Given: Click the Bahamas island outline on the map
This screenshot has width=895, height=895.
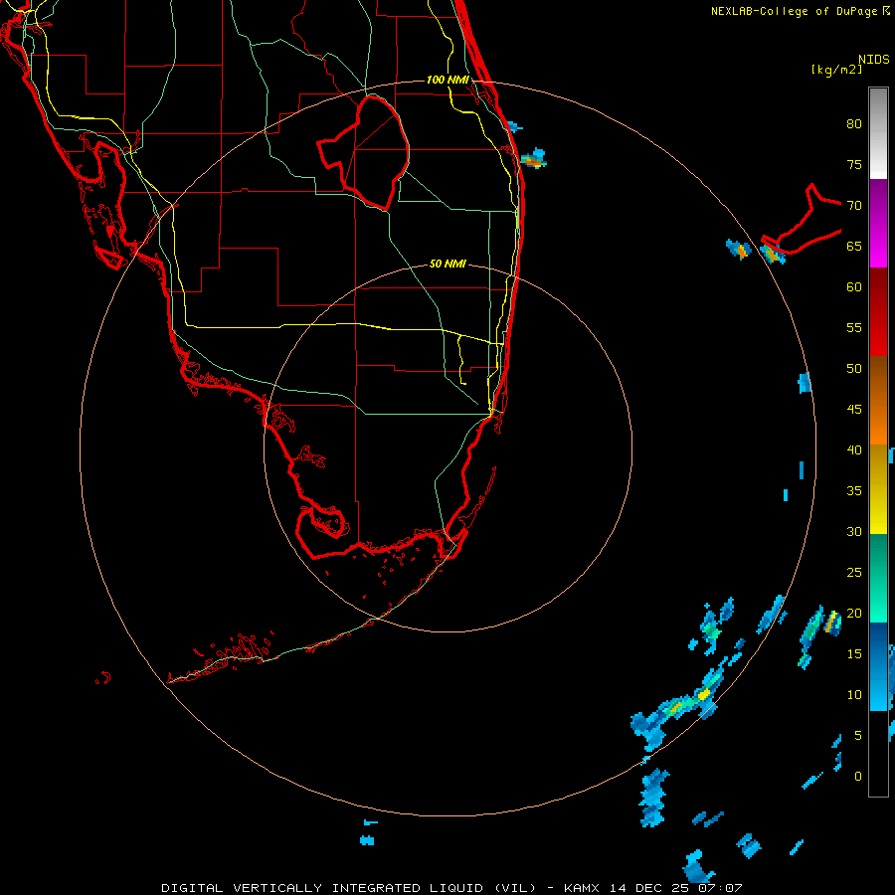Looking at the screenshot, I should [800, 220].
